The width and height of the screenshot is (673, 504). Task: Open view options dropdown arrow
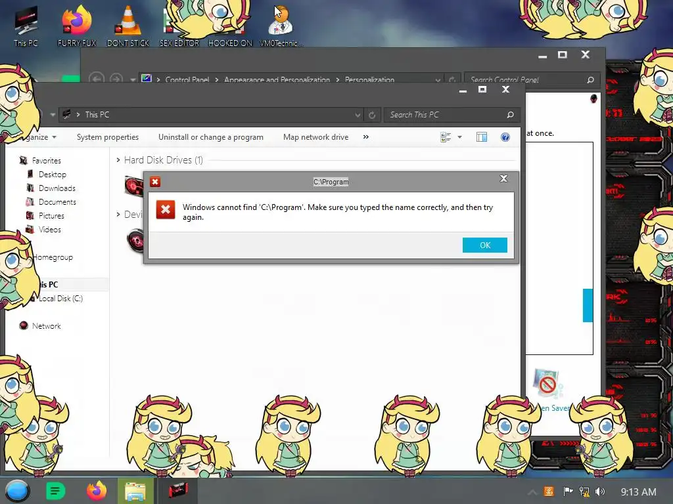point(459,137)
